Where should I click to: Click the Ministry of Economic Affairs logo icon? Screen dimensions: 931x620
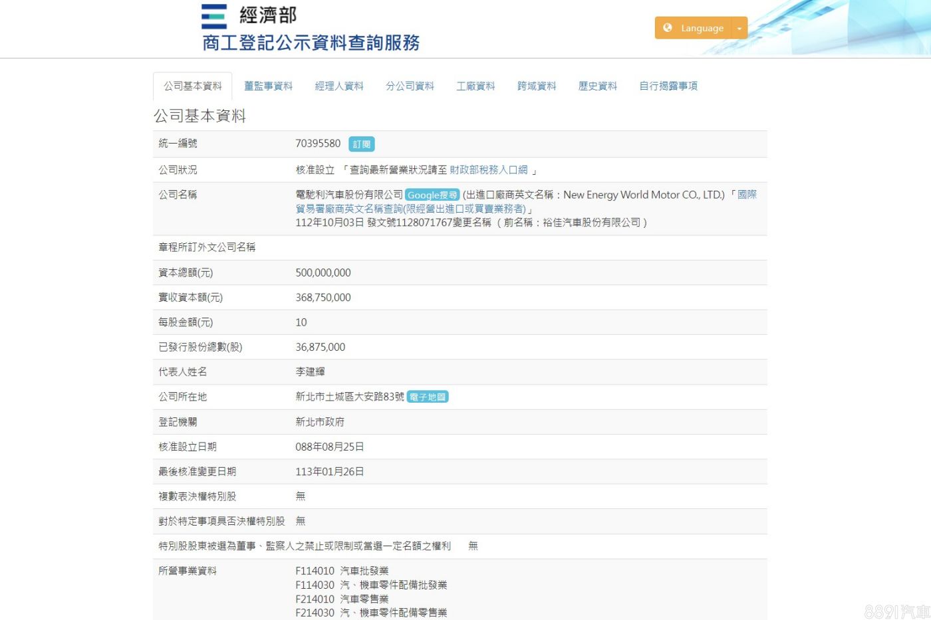[214, 17]
